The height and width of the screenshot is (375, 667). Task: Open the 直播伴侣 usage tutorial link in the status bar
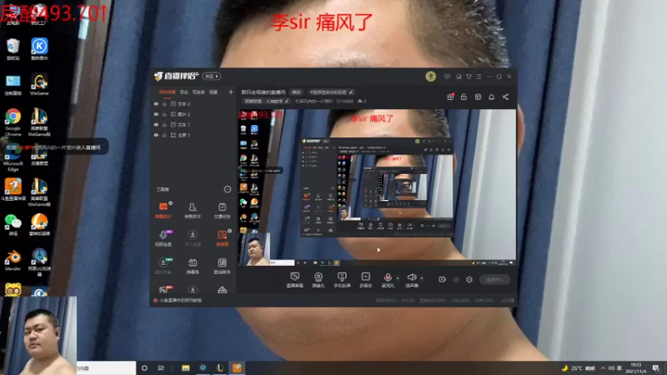[178, 300]
